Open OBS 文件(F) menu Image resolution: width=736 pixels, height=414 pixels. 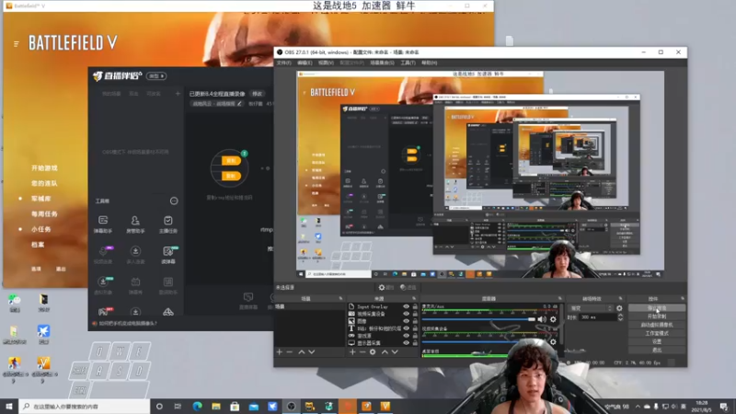click(284, 63)
